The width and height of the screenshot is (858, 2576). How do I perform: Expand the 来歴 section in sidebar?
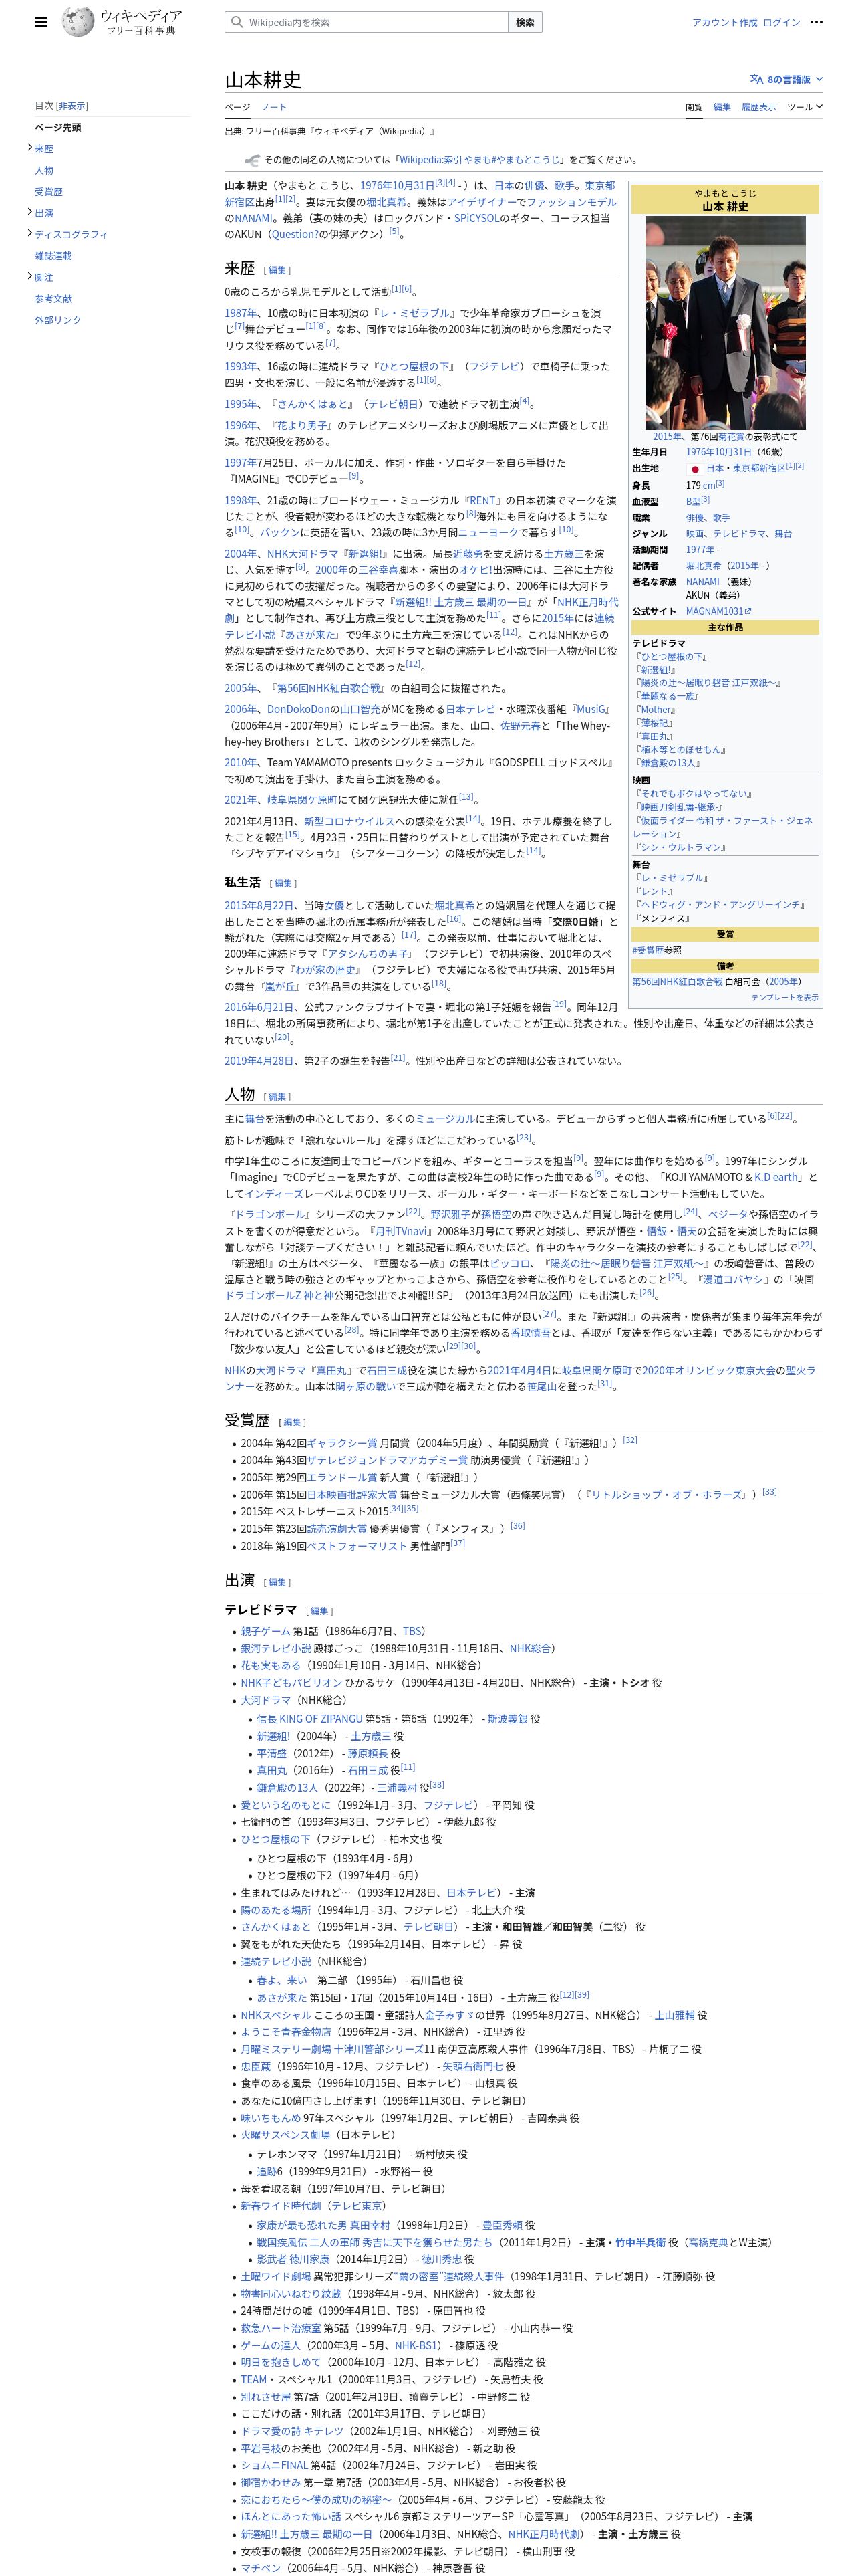30,148
